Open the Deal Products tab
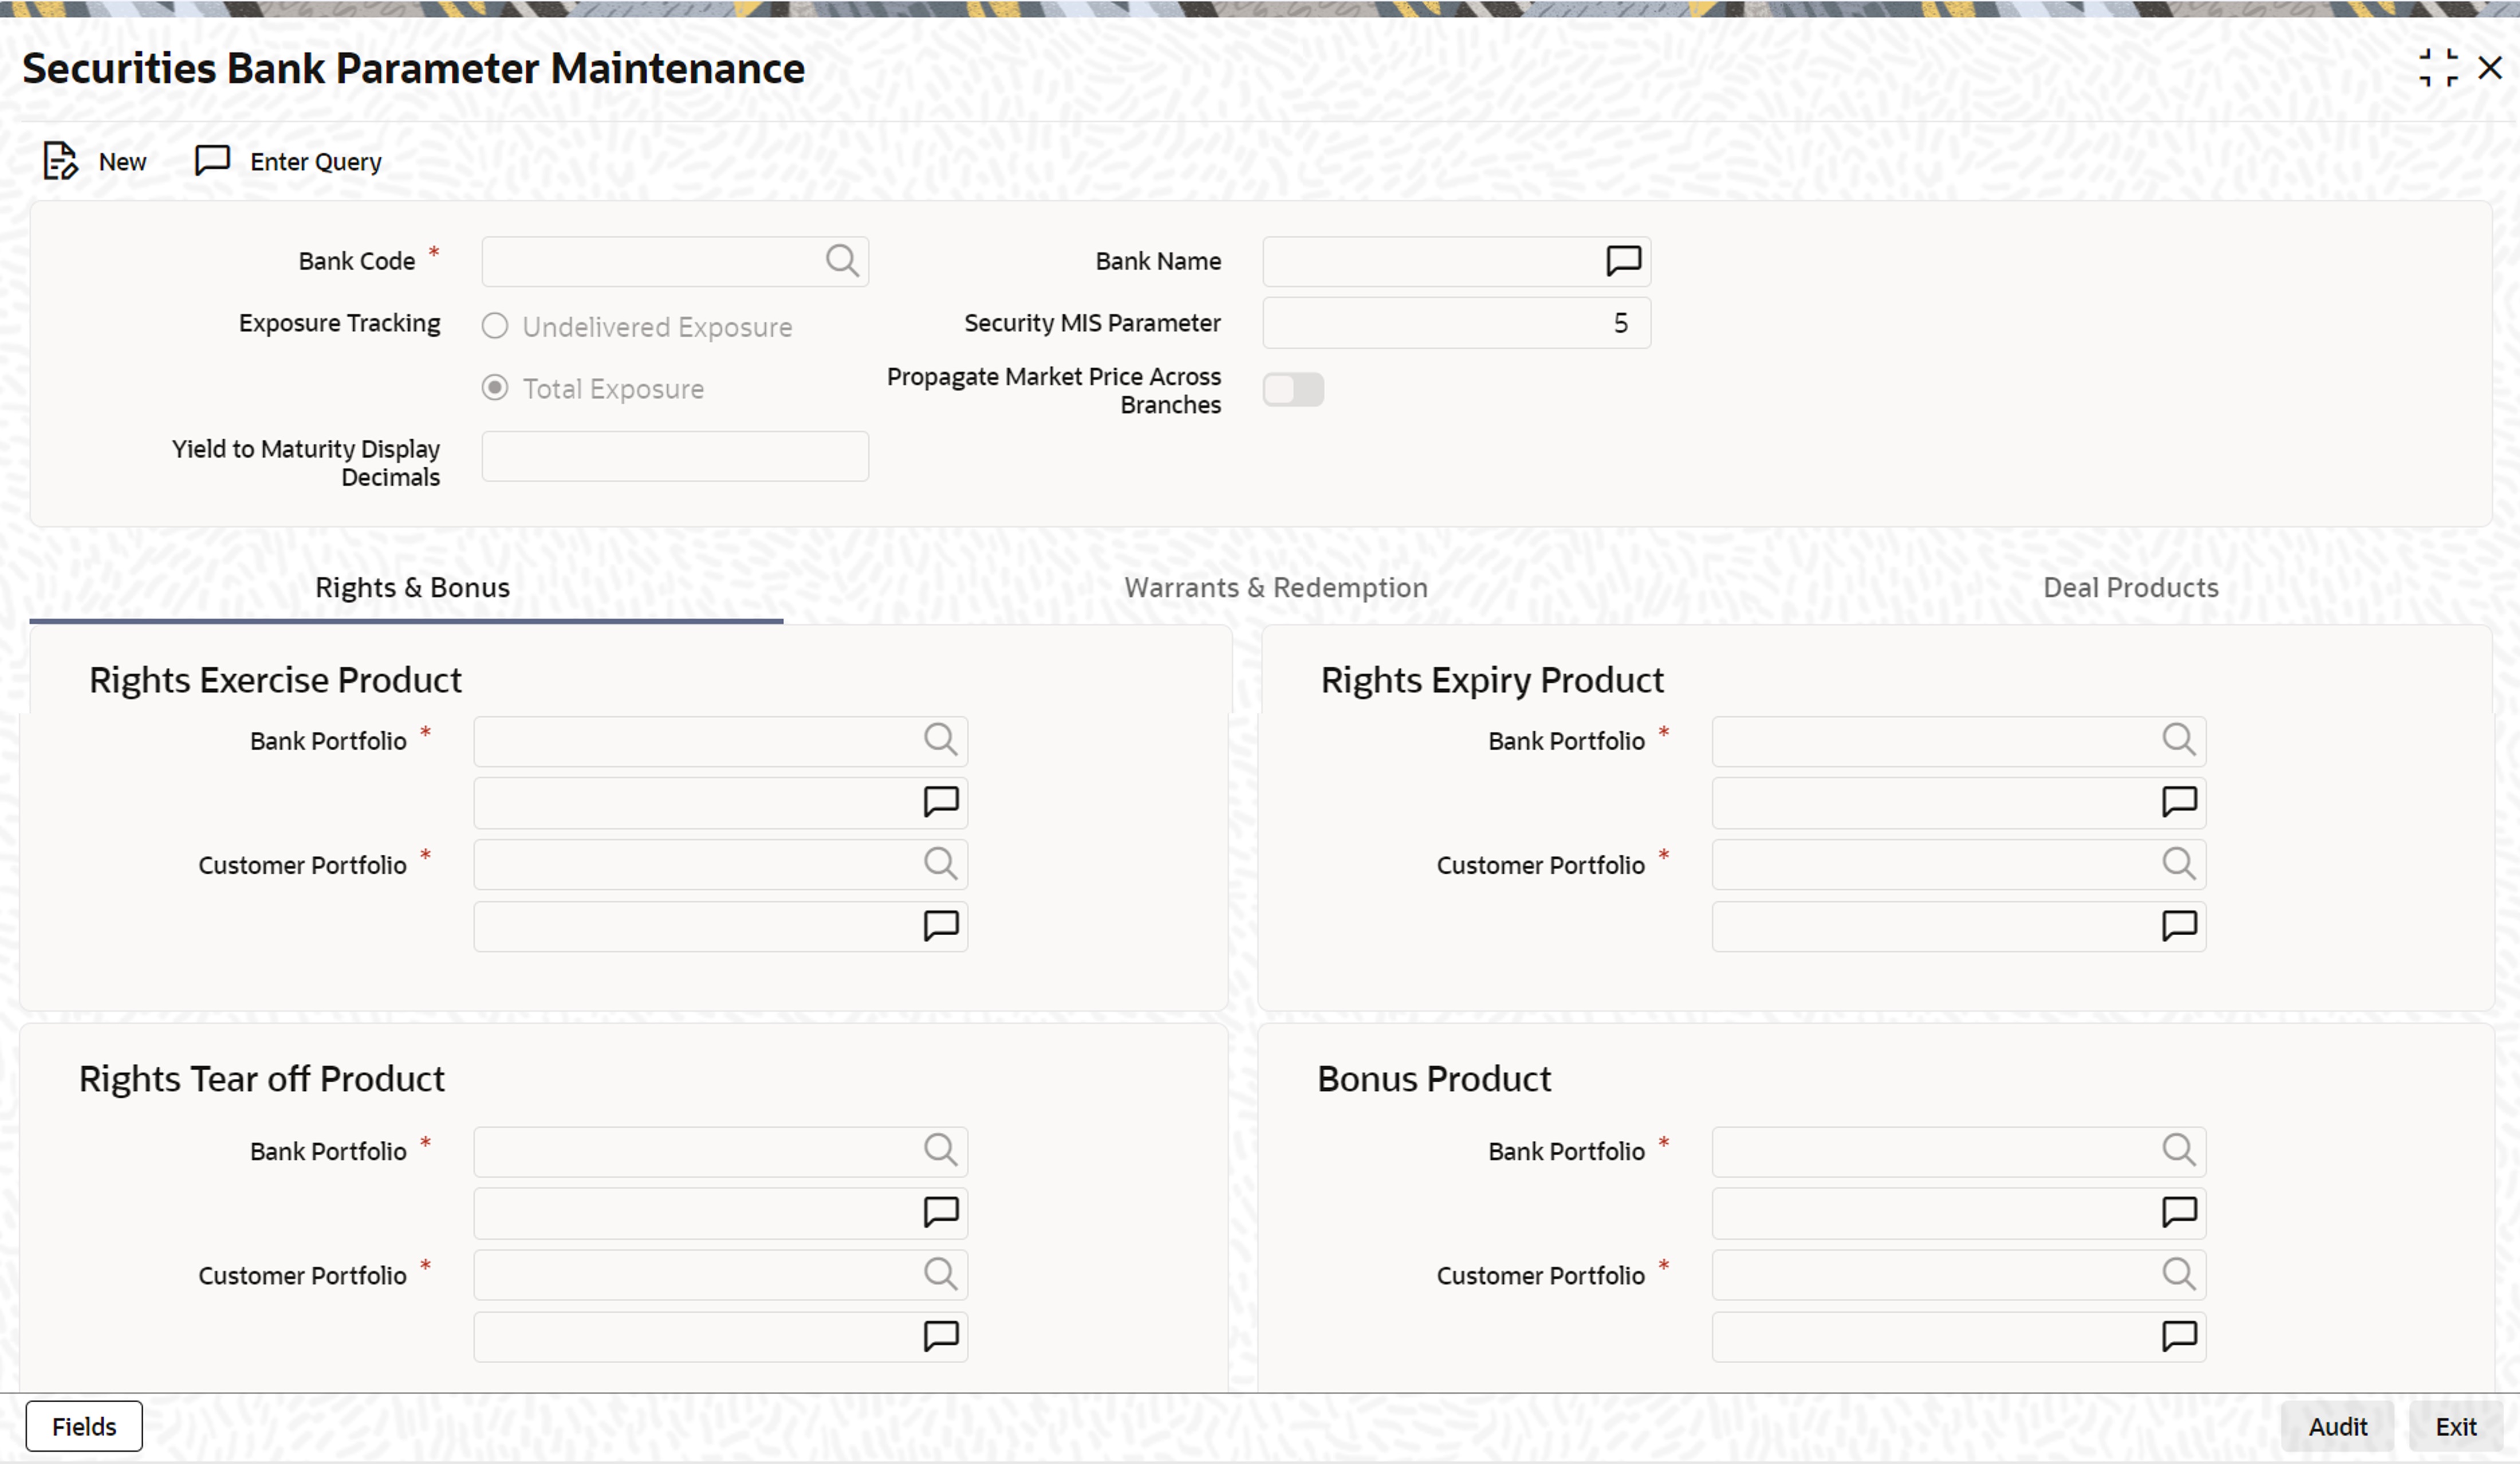This screenshot has height=1464, width=2520. [2130, 587]
